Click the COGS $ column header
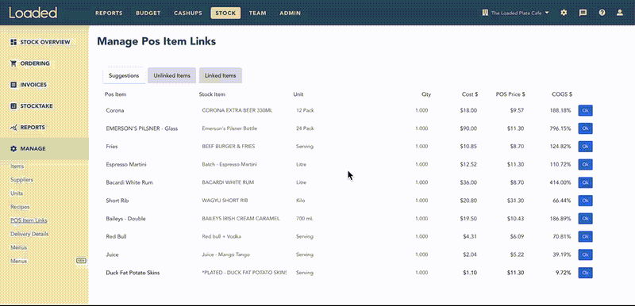Screen dimensions: 635x306 coord(562,94)
